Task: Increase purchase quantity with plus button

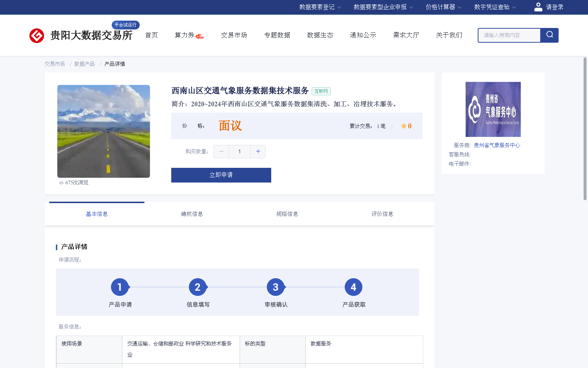Action: click(x=258, y=152)
